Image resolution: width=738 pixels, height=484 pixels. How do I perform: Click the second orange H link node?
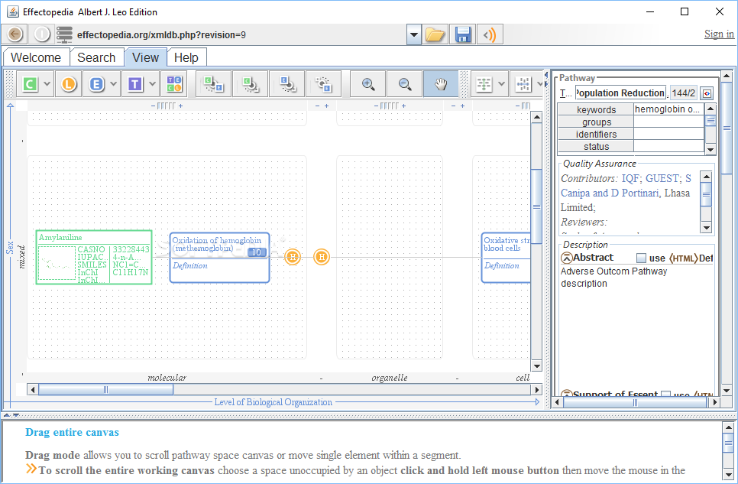pos(322,257)
